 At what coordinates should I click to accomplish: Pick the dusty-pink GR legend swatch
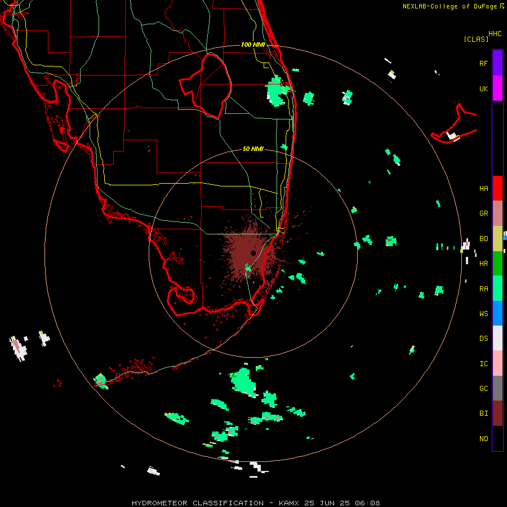pos(497,214)
